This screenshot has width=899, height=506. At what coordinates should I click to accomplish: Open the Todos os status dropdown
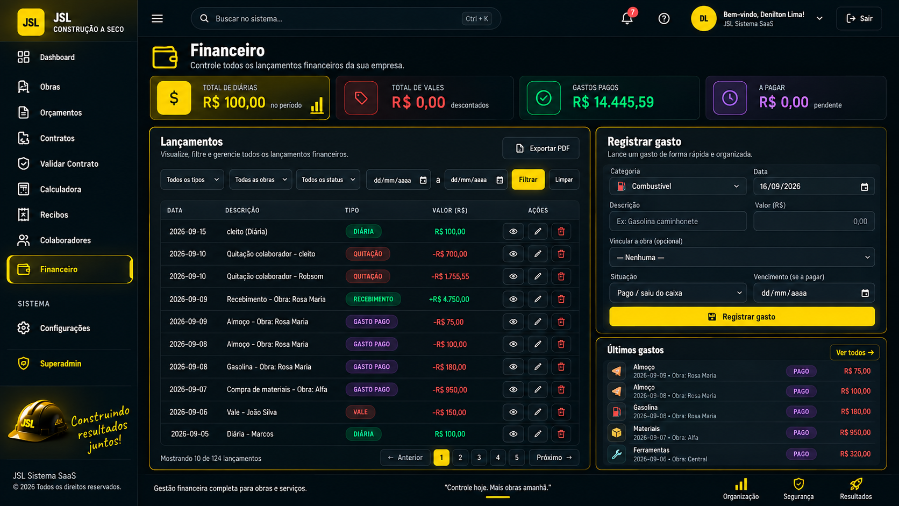[x=328, y=180]
